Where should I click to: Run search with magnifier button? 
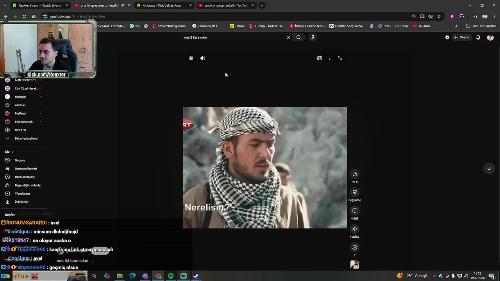(298, 37)
